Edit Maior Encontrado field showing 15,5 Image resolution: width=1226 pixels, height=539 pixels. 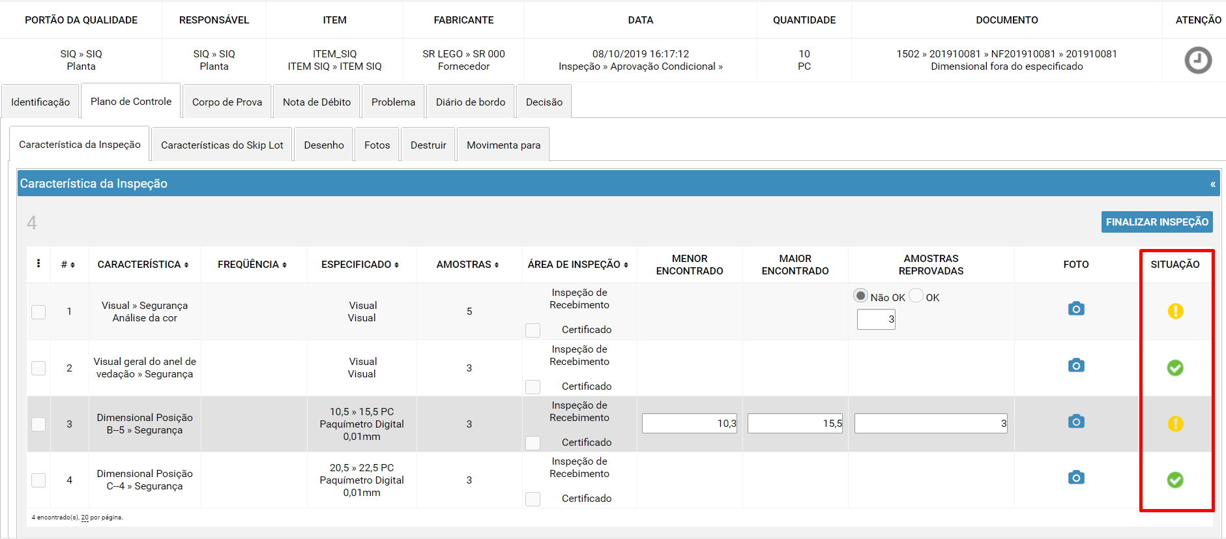[795, 424]
